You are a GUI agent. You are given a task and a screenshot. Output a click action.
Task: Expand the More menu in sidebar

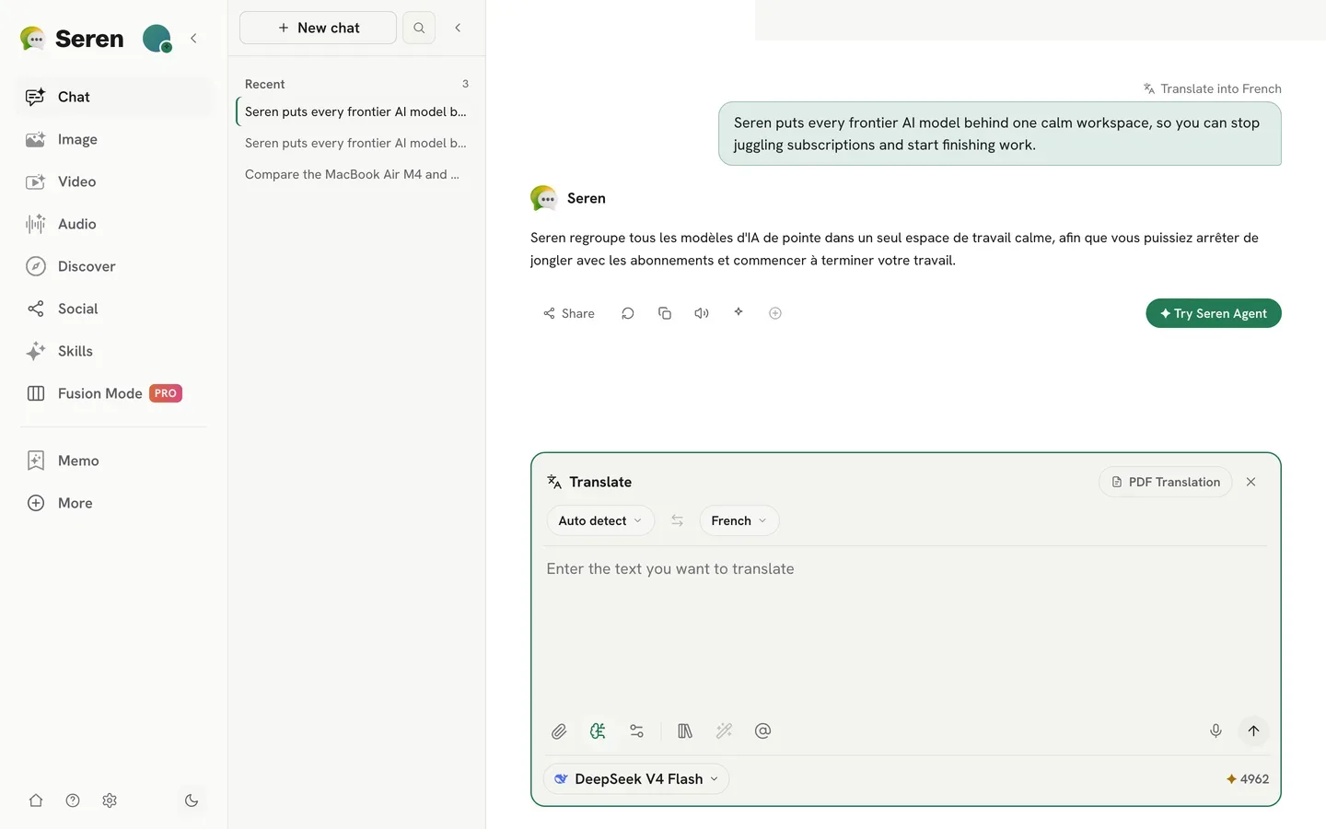tap(114, 503)
